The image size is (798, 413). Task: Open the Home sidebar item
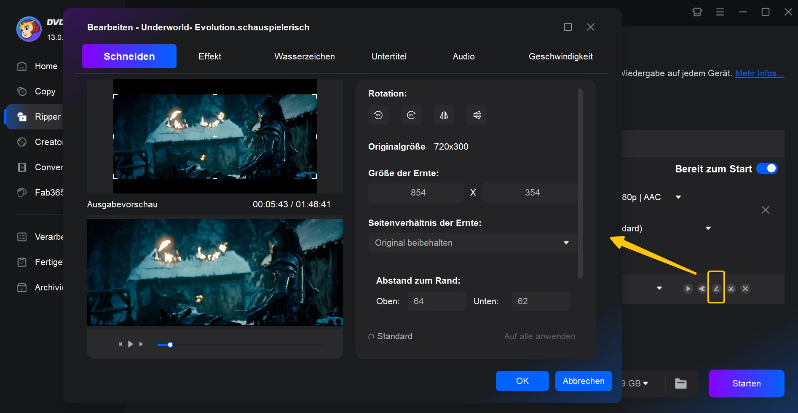click(x=37, y=66)
